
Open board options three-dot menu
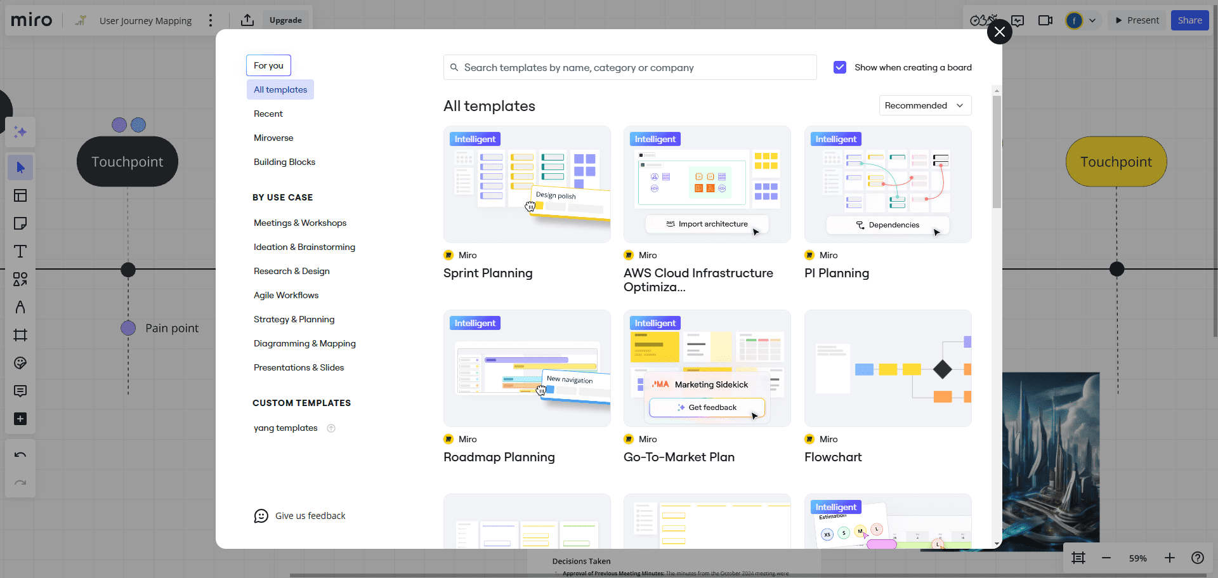click(211, 20)
